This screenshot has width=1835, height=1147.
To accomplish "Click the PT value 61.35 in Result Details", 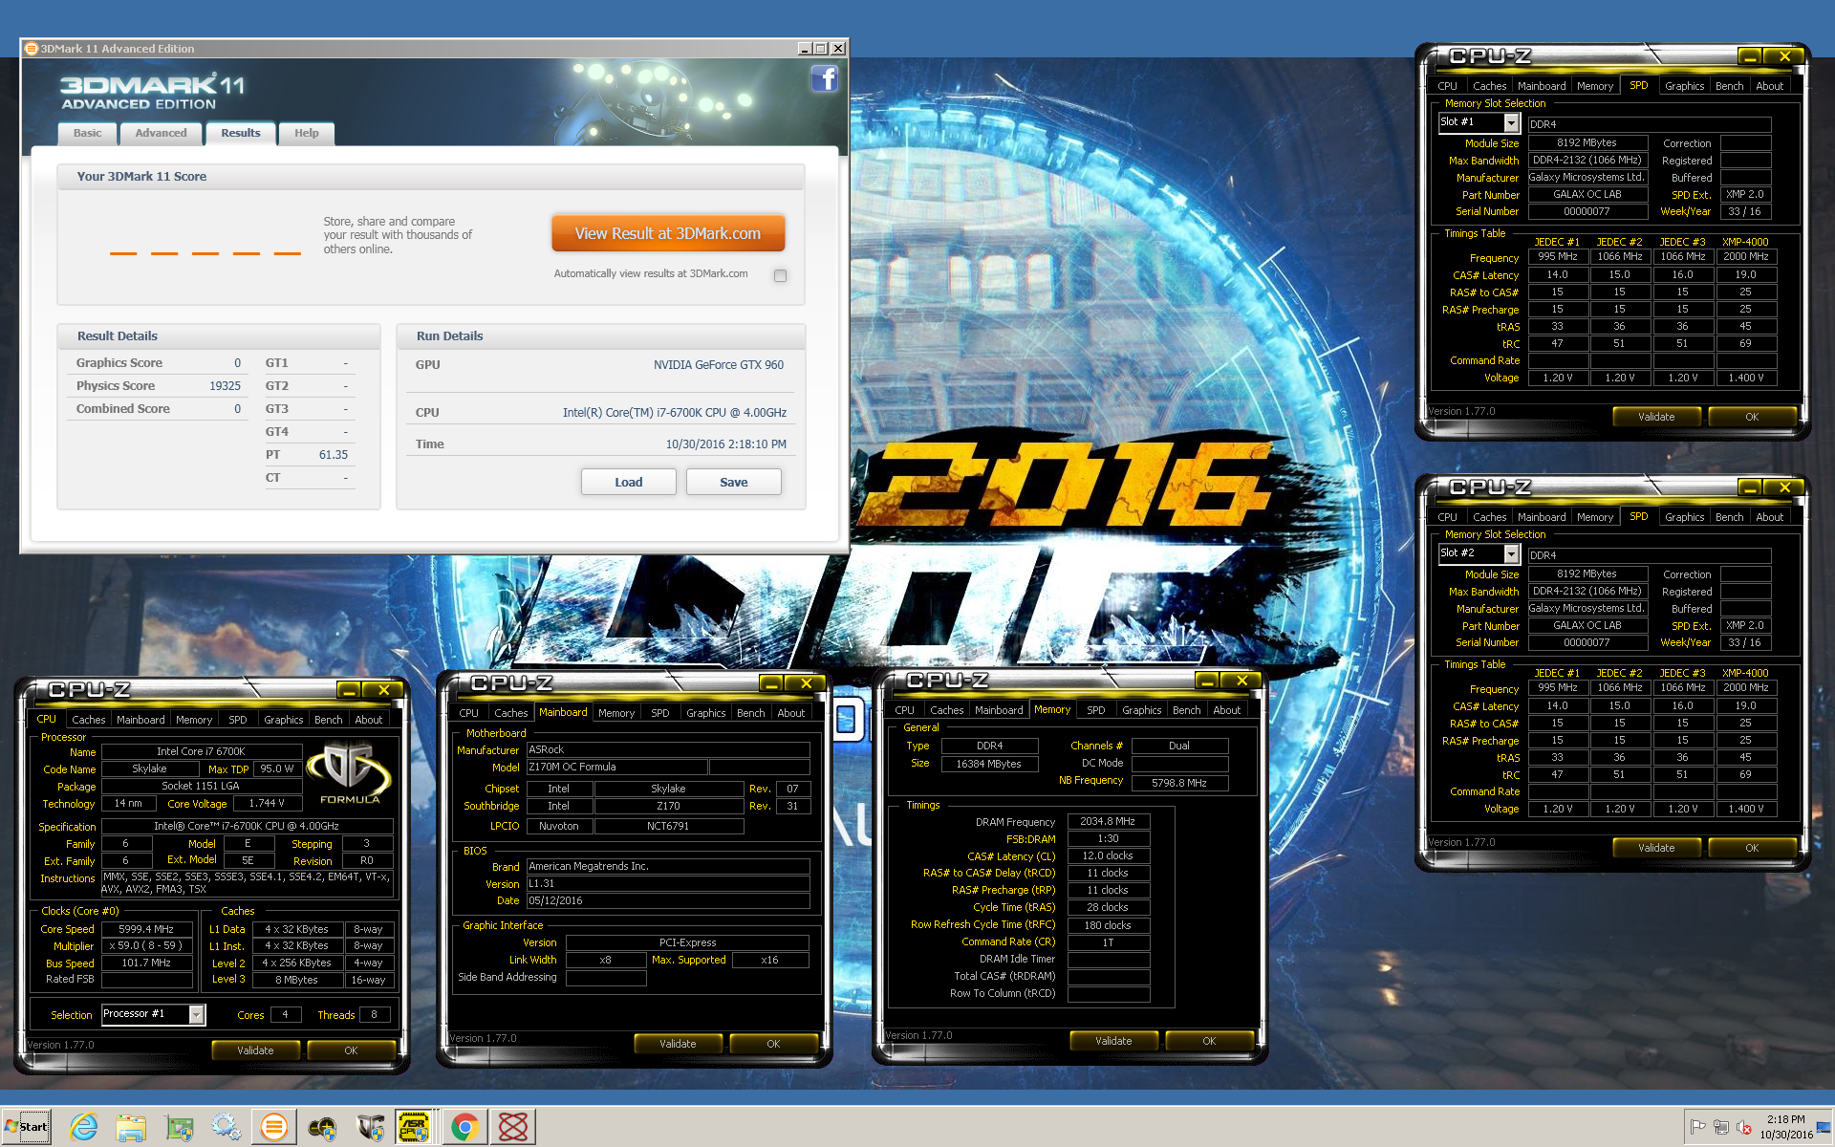I will click(x=333, y=455).
